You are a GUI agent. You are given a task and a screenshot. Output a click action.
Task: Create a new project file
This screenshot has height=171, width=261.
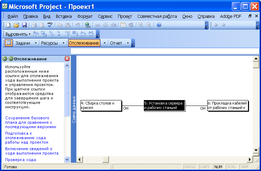point(9,25)
